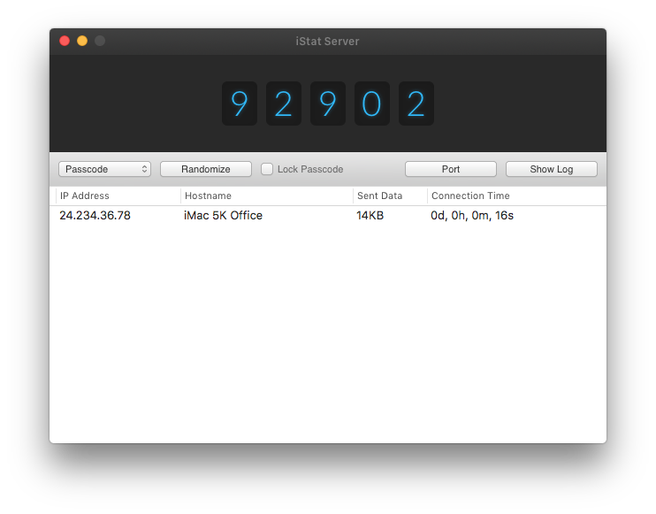Click the 0d, 0h, 0m, 16s connection time
This screenshot has height=514, width=656.
click(x=472, y=216)
